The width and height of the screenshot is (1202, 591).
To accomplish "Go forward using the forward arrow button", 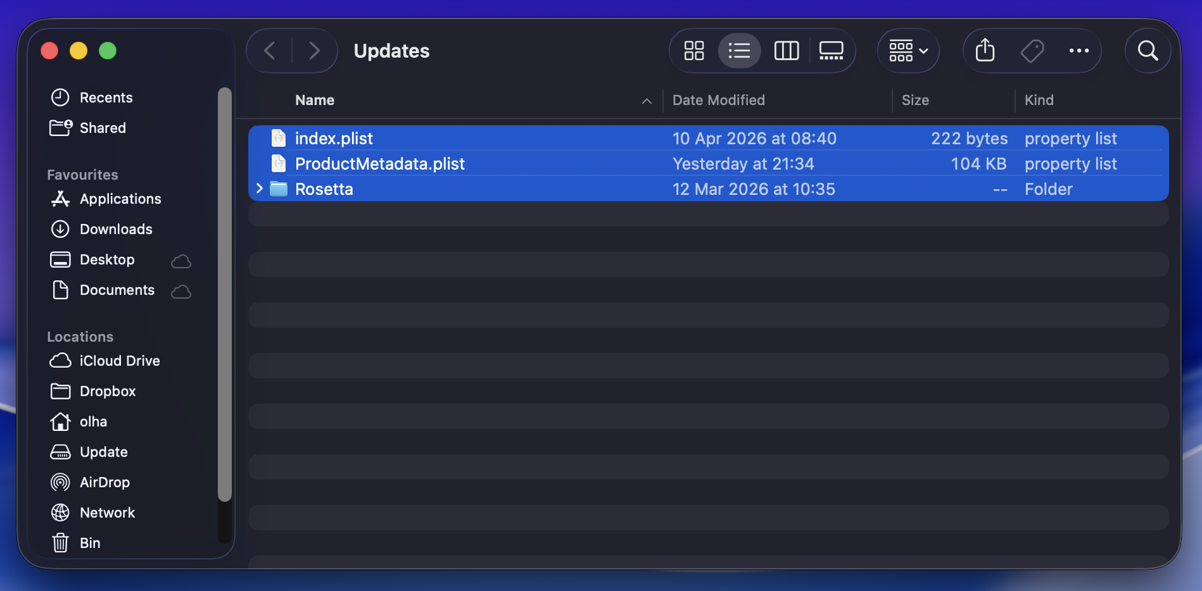I will click(315, 51).
